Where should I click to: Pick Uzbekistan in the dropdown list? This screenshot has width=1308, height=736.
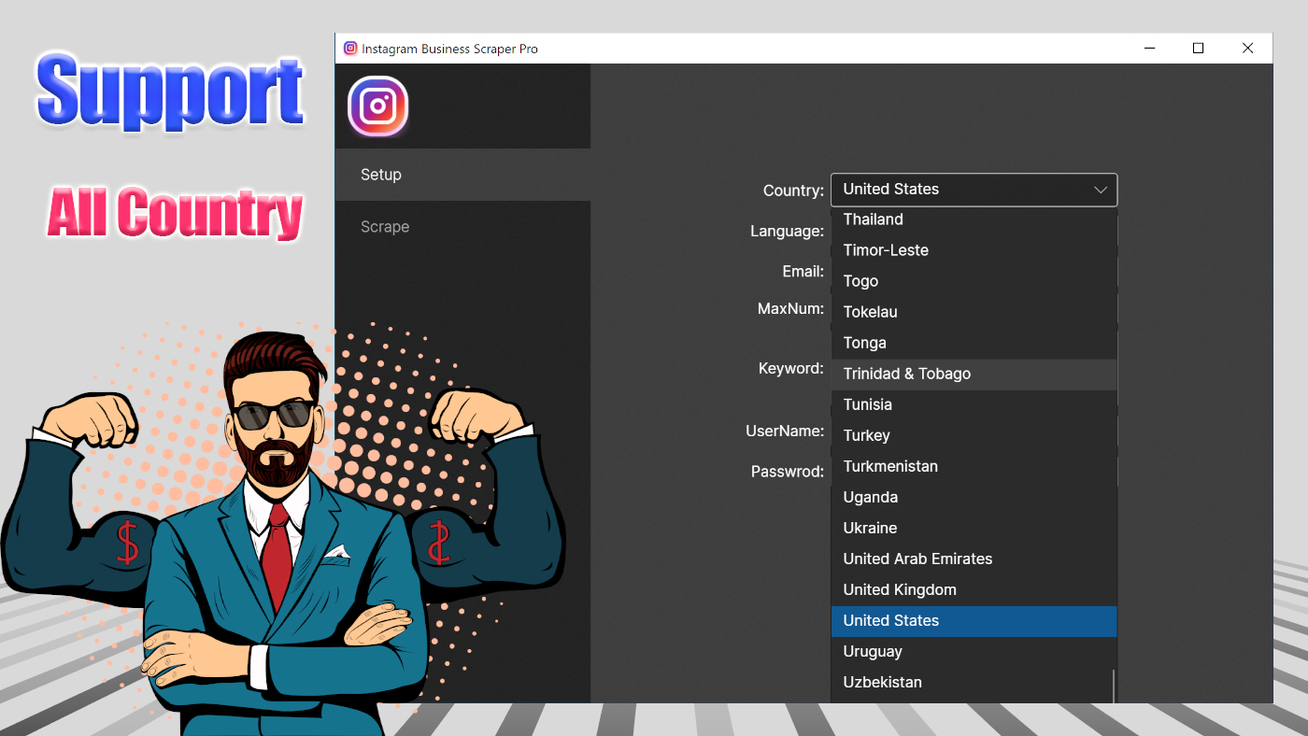pos(974,682)
